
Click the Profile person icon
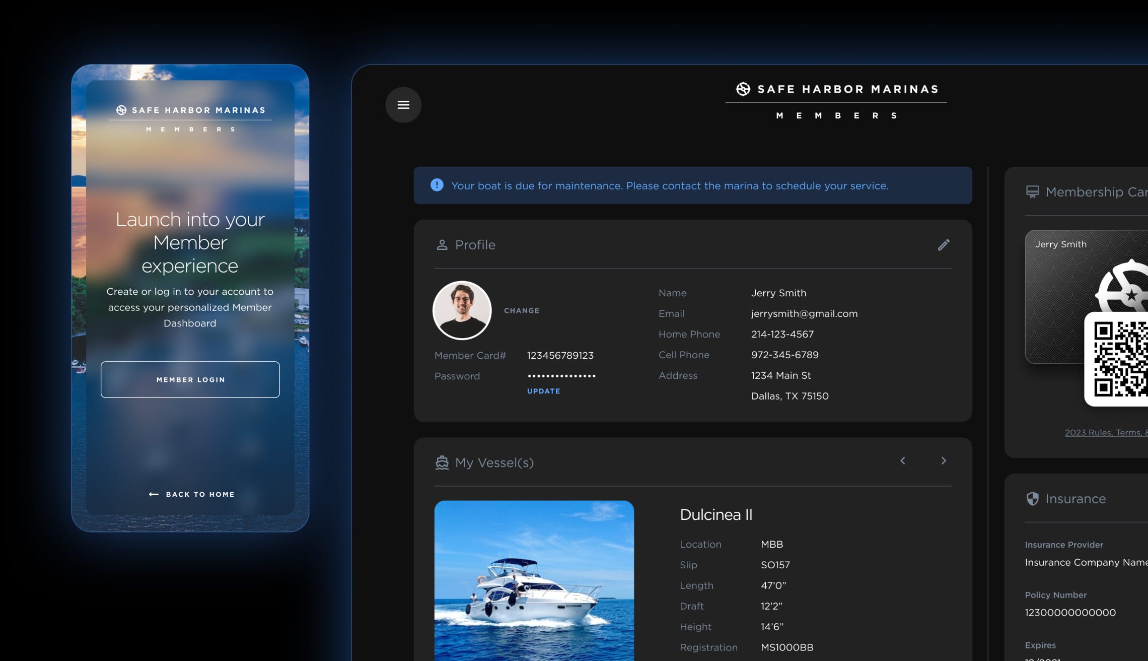[x=442, y=245]
